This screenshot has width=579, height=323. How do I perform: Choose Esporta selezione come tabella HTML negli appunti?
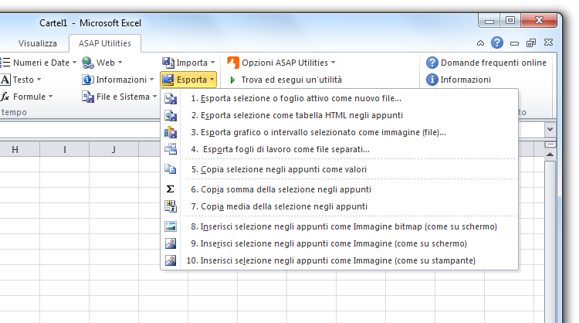coord(340,115)
